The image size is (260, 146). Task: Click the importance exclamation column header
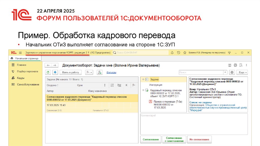[105, 85]
